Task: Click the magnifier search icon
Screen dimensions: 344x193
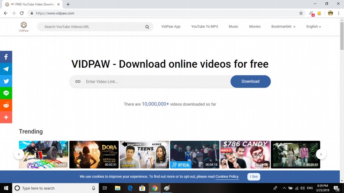Action: coord(147,27)
